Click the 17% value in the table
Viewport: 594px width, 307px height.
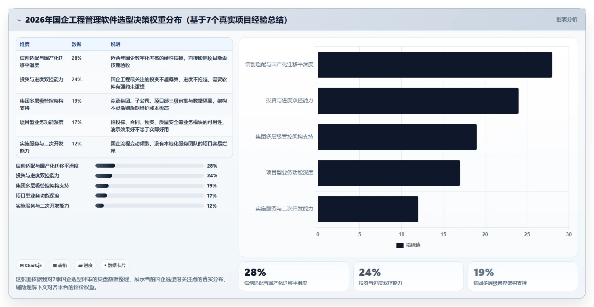(76, 122)
